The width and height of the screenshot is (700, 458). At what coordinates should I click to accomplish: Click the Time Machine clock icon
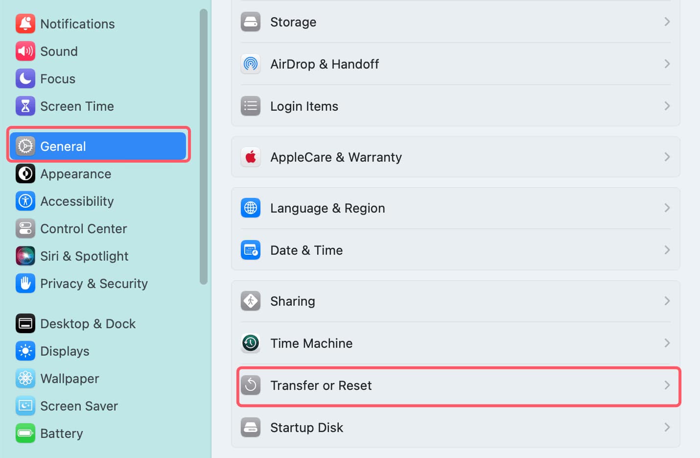[x=251, y=343]
